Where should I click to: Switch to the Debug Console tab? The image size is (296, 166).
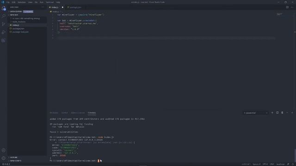click(78, 113)
